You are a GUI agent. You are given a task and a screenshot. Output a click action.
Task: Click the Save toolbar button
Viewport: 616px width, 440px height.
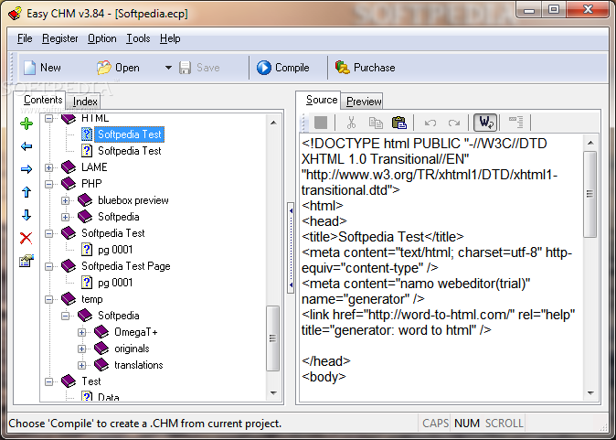(x=199, y=68)
